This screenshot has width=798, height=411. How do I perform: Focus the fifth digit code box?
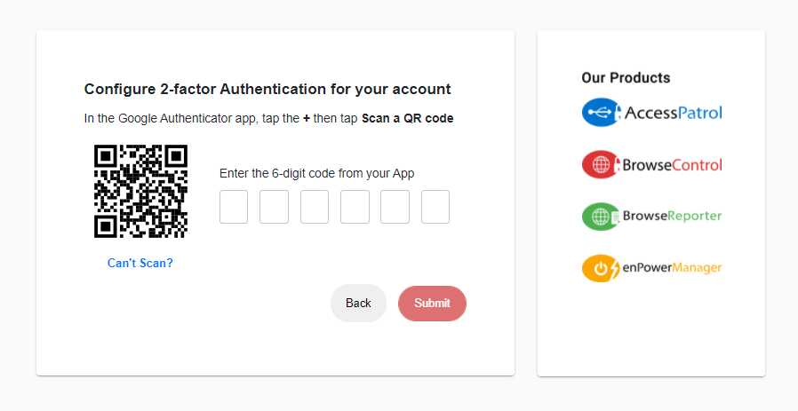(x=395, y=207)
